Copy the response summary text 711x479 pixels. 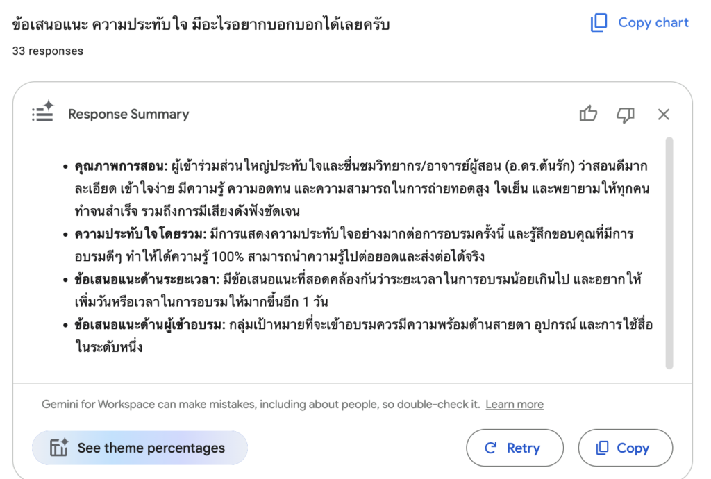tap(625, 448)
